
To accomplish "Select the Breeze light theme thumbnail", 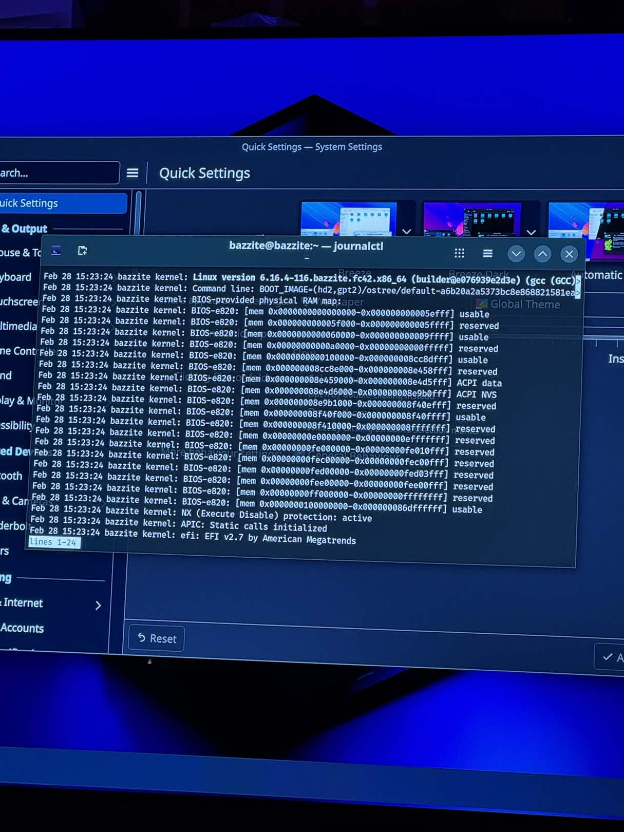I will point(349,219).
